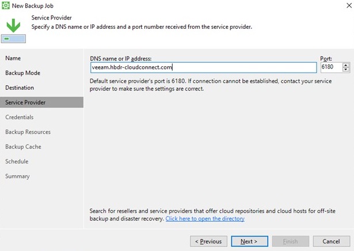This screenshot has height=251, width=354.
Task: Cancel the New Backup Job wizard
Action: click(x=331, y=241)
